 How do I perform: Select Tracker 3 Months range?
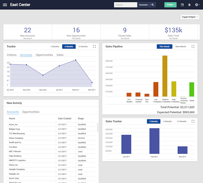click(55, 46)
